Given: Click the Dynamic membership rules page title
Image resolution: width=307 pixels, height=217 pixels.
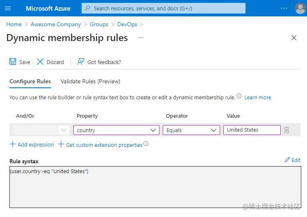Looking at the screenshot, I should tap(67, 38).
